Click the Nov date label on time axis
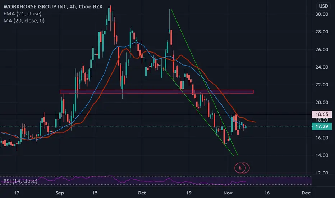Screen dimensions: 335x198 pyautogui.click(x=228, y=193)
